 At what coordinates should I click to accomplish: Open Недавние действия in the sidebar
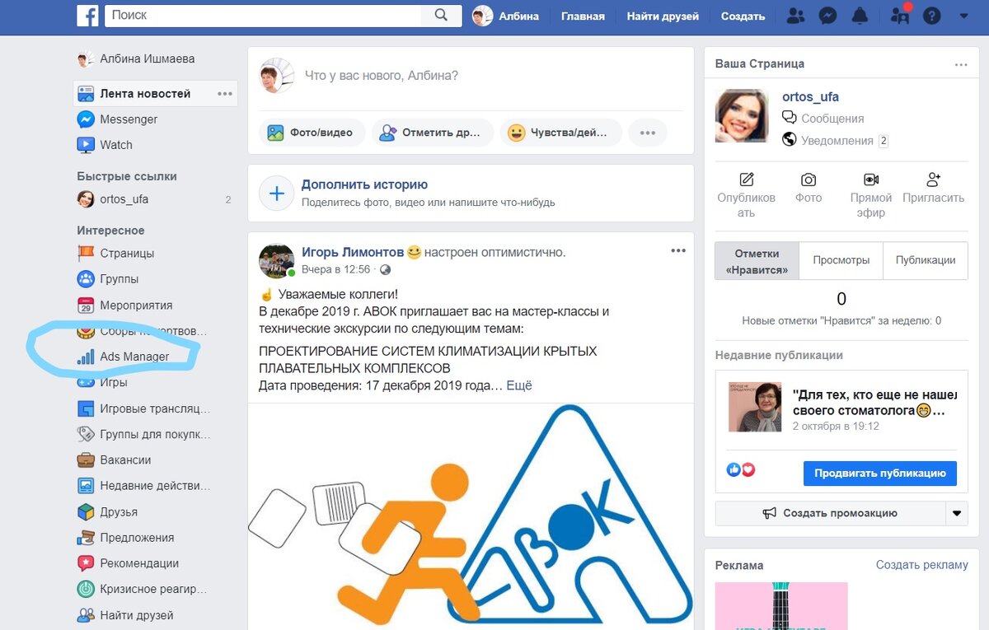coord(143,486)
